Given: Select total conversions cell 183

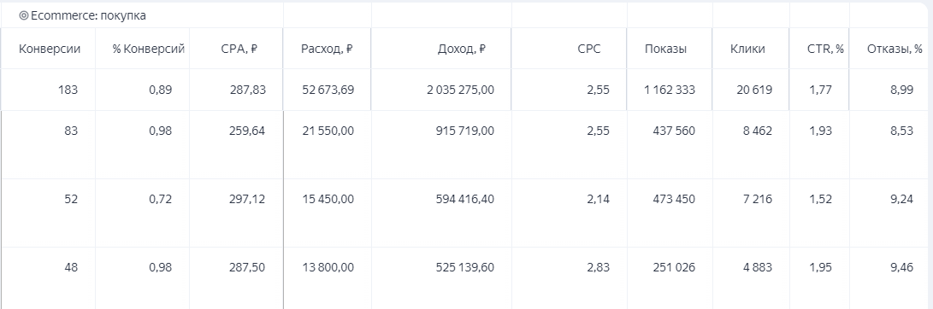Looking at the screenshot, I should click(68, 90).
